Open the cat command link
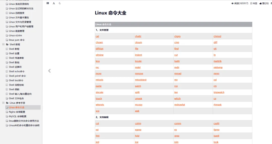Image resolution: width=272 pixels, height=144 pixels. 97,36
